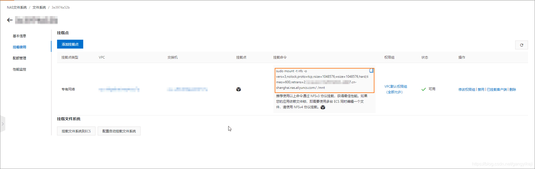535x169 pixels.
Task: Click the cube icon after NFSv4 协议挂载
Action: [x=323, y=107]
